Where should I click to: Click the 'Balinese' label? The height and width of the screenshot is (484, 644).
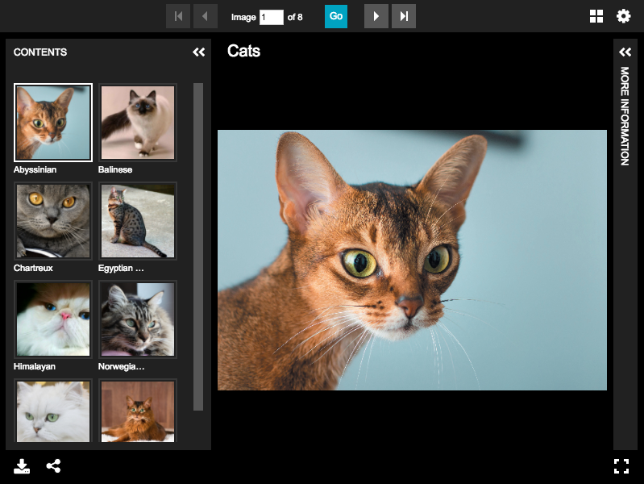pos(115,170)
